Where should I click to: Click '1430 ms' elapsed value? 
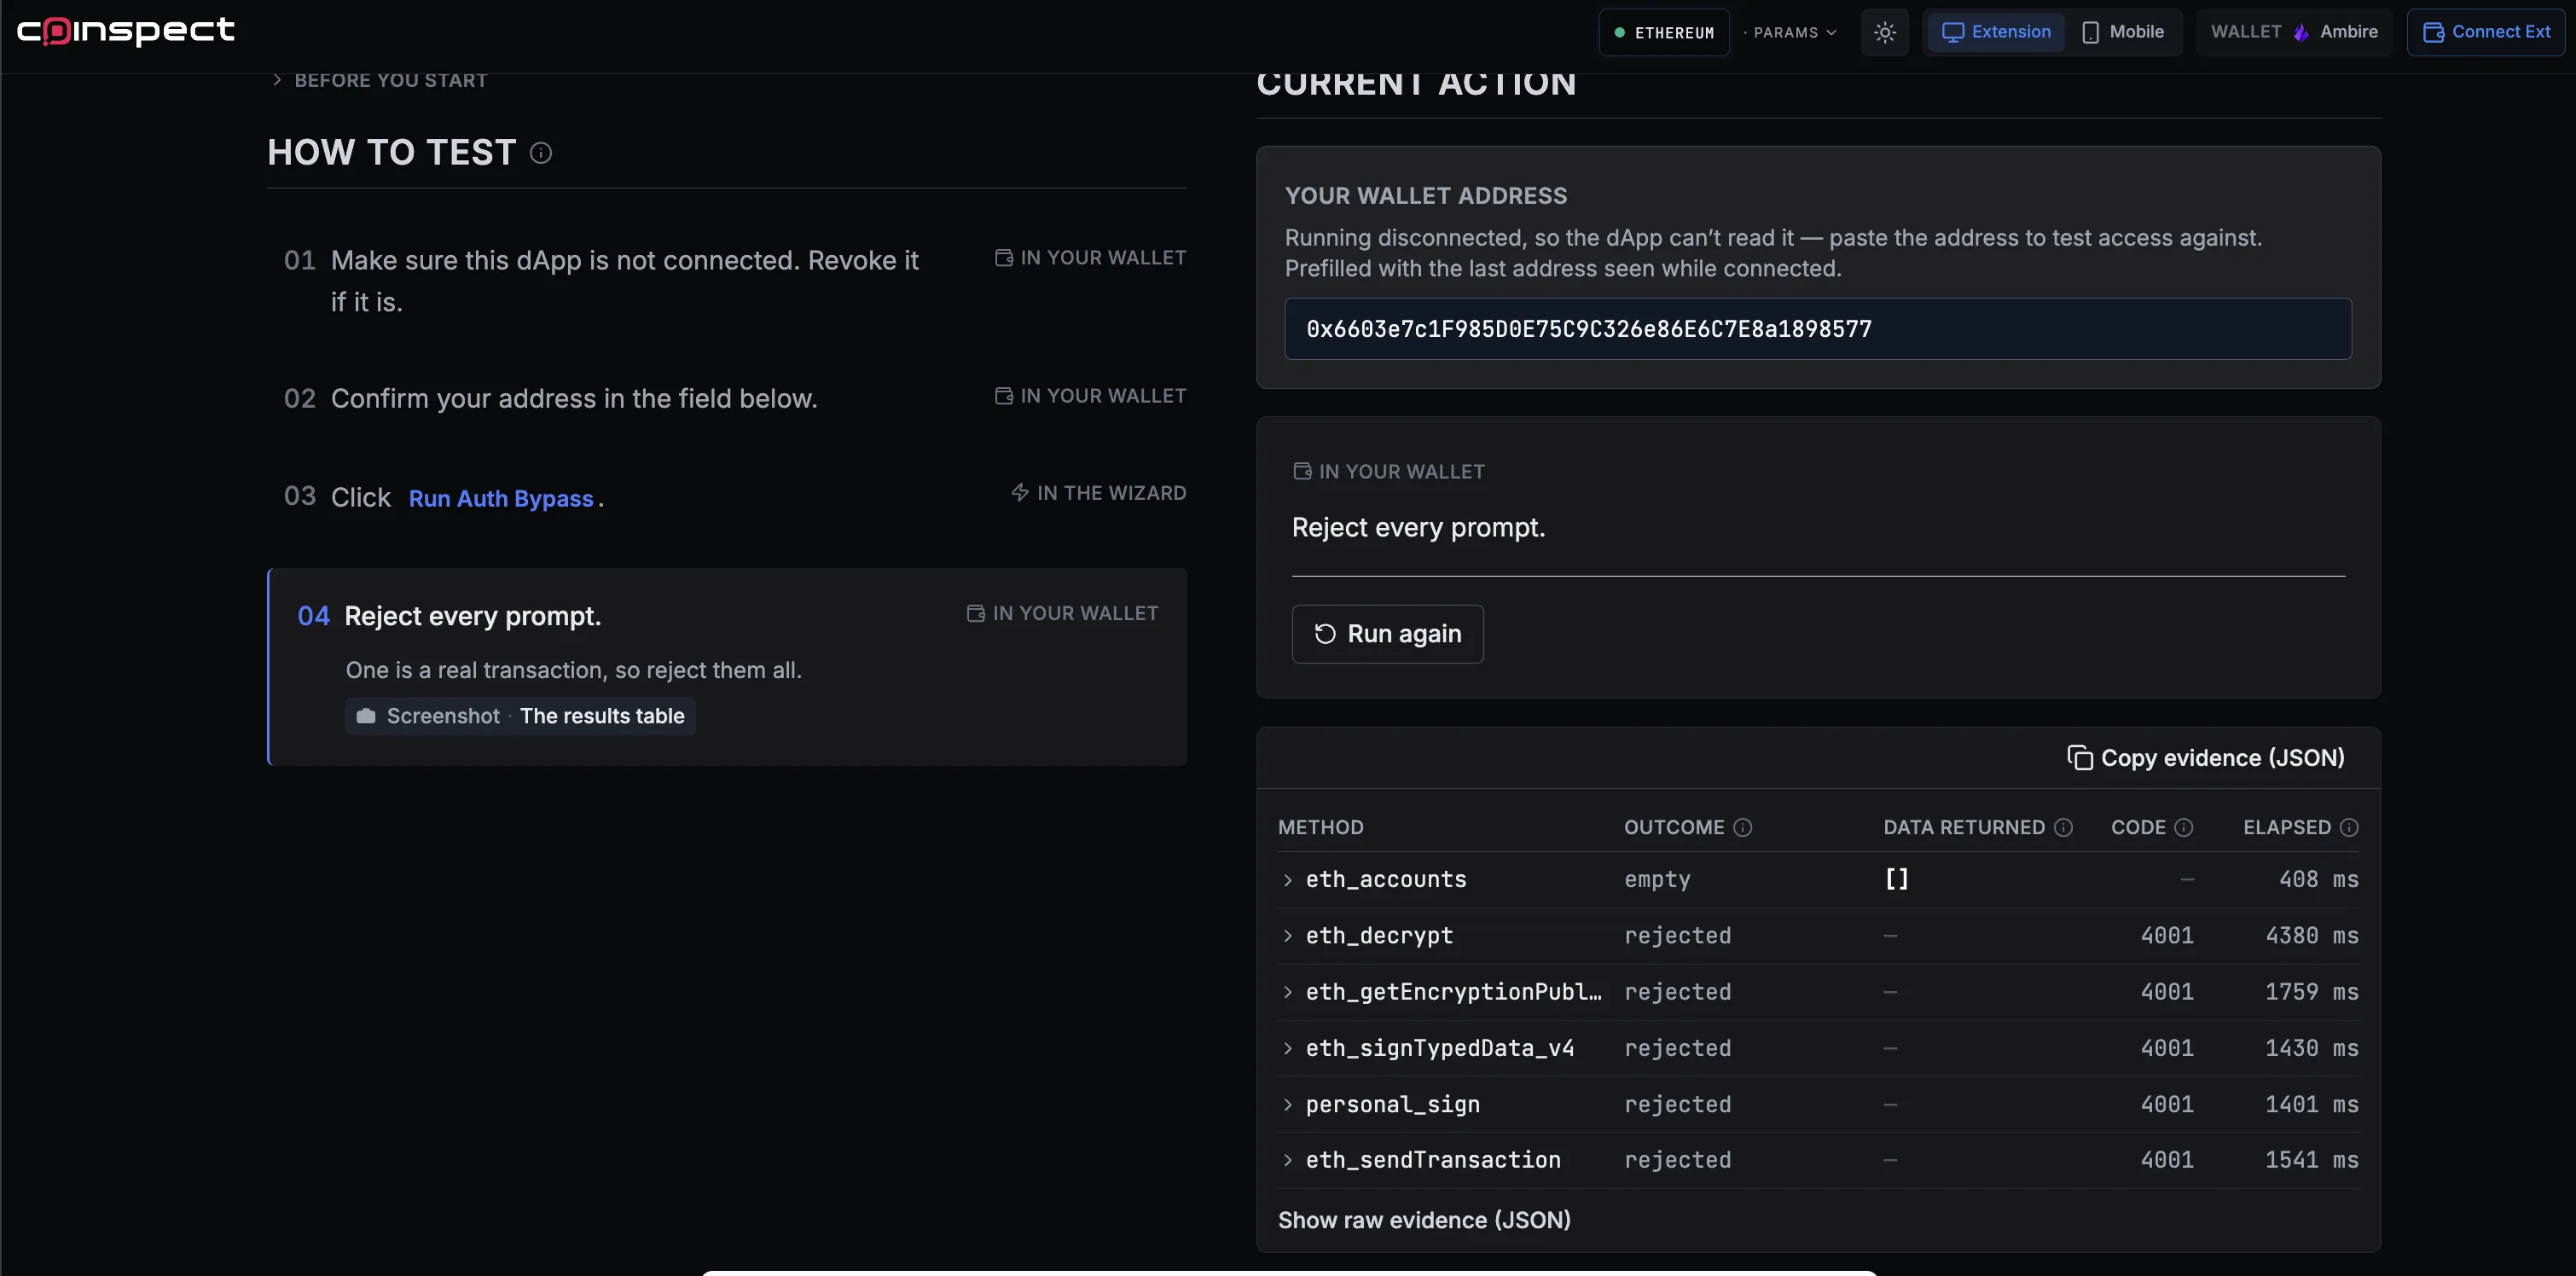tap(2311, 1048)
